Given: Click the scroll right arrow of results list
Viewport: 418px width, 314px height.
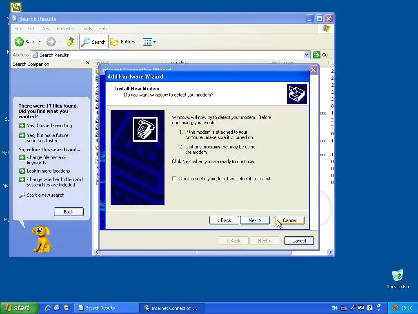Looking at the screenshot, I should pyautogui.click(x=331, y=252).
